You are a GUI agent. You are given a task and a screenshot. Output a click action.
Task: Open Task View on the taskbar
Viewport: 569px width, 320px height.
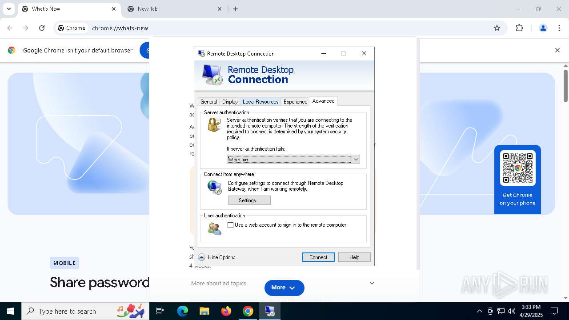160,311
